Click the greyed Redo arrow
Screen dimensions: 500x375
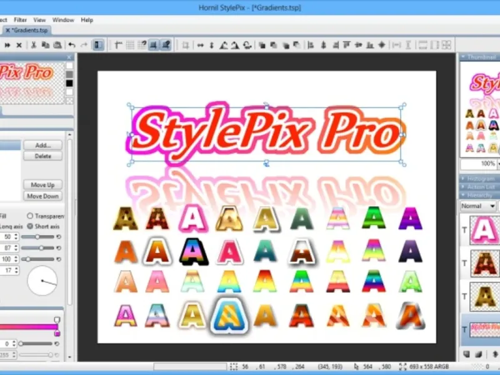84,45
